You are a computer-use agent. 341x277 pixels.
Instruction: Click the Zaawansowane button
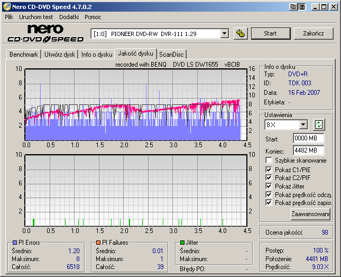click(310, 214)
